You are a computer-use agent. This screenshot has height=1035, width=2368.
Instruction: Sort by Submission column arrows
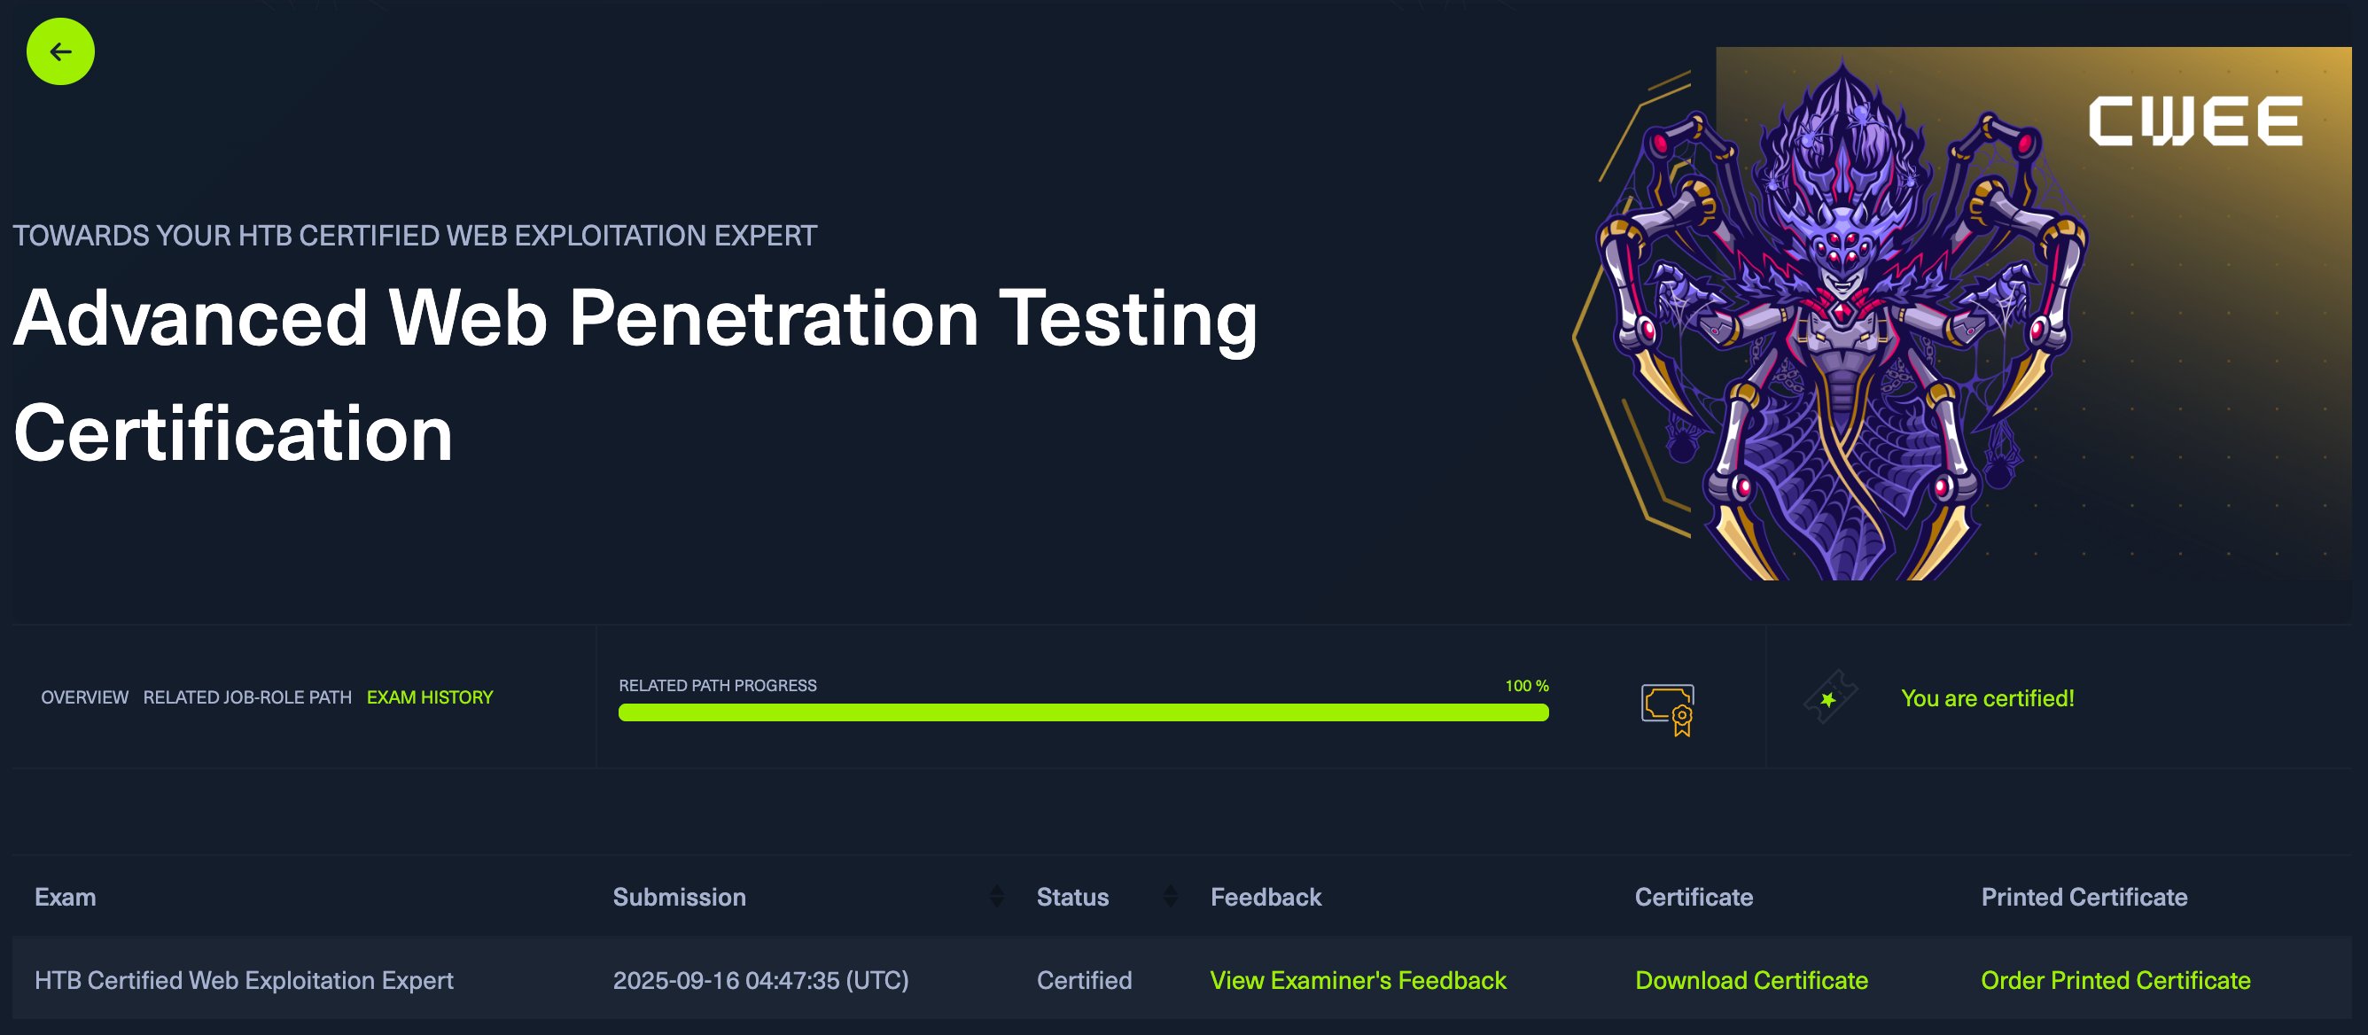click(x=996, y=897)
